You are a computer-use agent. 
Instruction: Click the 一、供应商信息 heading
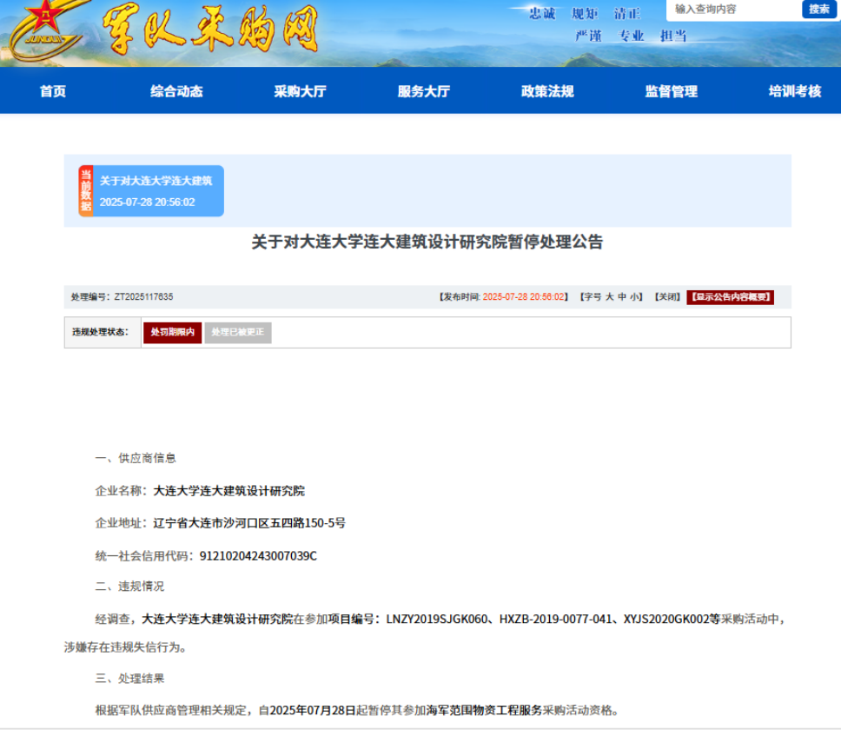[136, 458]
